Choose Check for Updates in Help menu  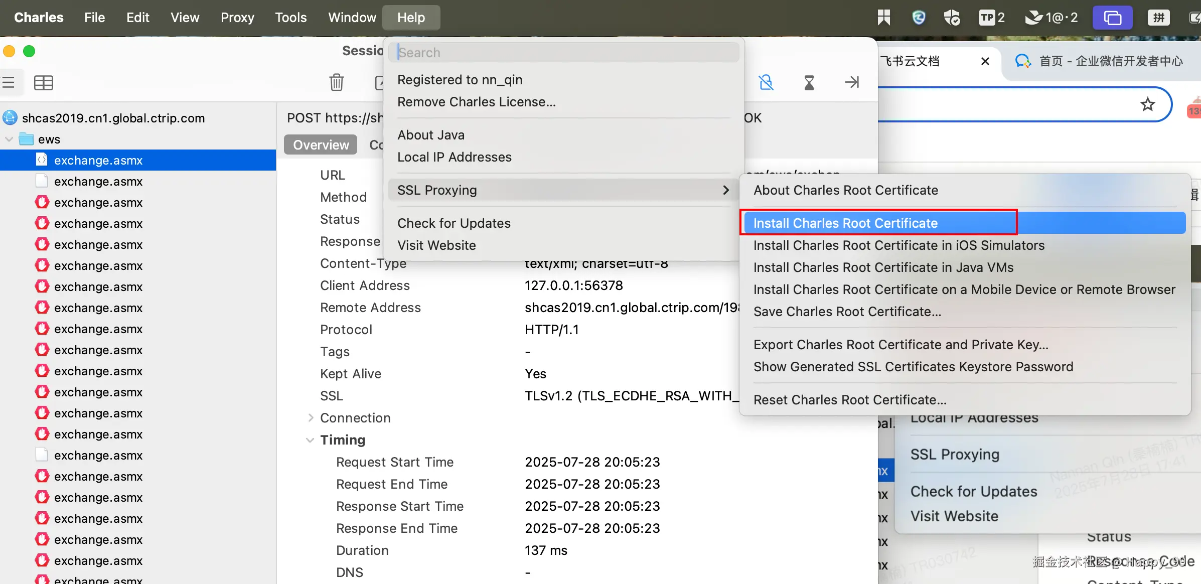454,223
